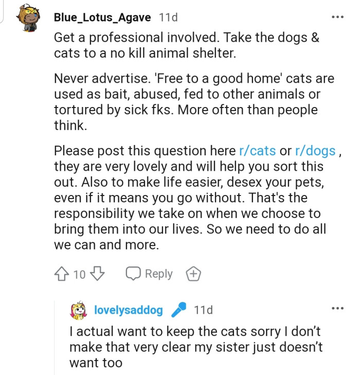Click the blue microphone OP icon
The image size is (360, 375).
[178, 310]
